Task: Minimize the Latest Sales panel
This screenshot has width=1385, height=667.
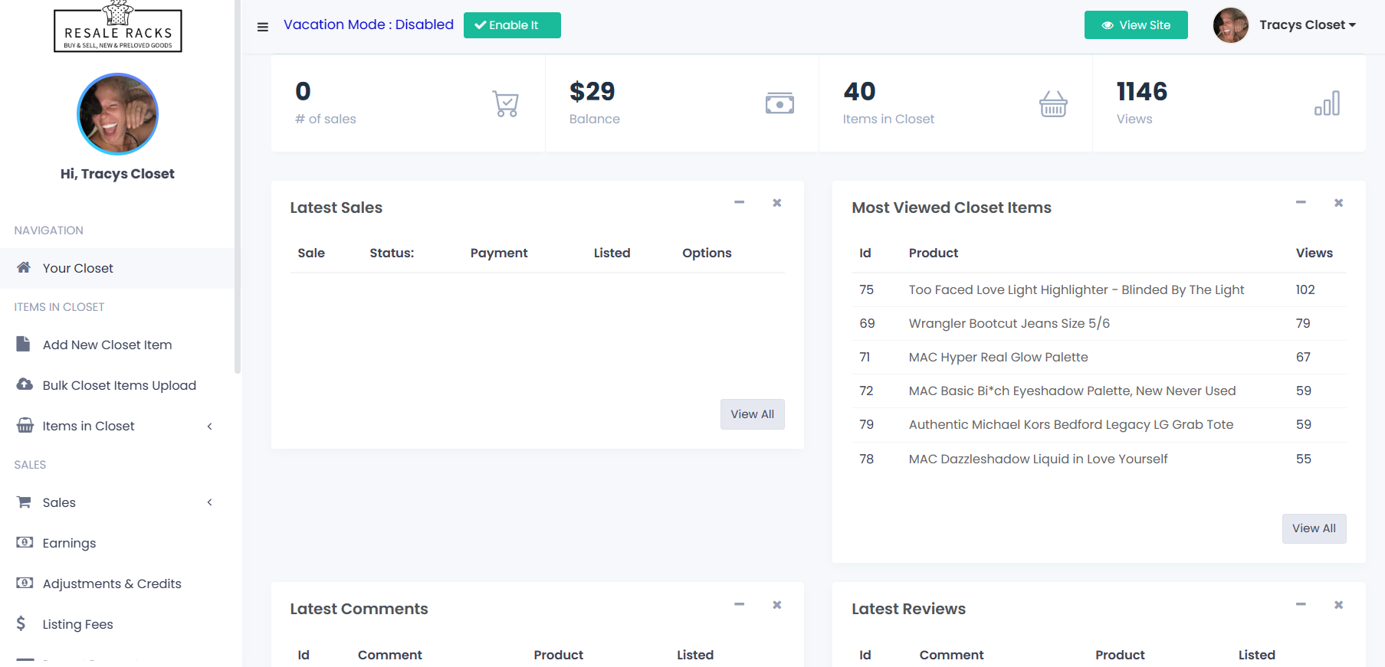Action: click(x=740, y=202)
